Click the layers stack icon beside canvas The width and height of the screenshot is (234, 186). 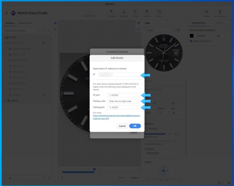(x=55, y=23)
